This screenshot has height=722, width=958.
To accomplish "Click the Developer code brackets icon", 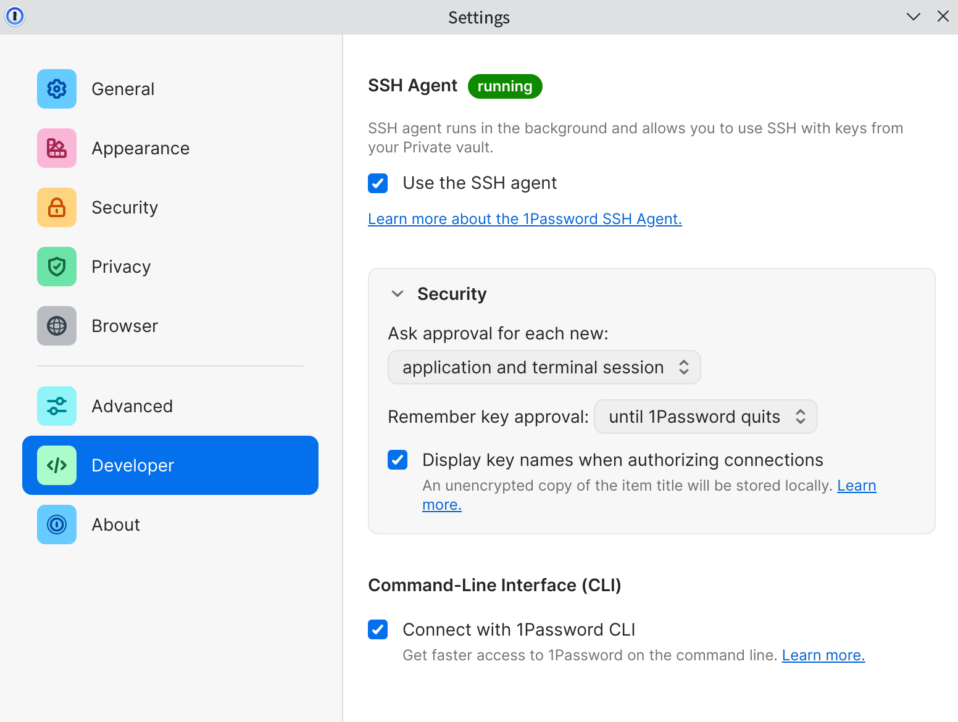I will (x=57, y=465).
